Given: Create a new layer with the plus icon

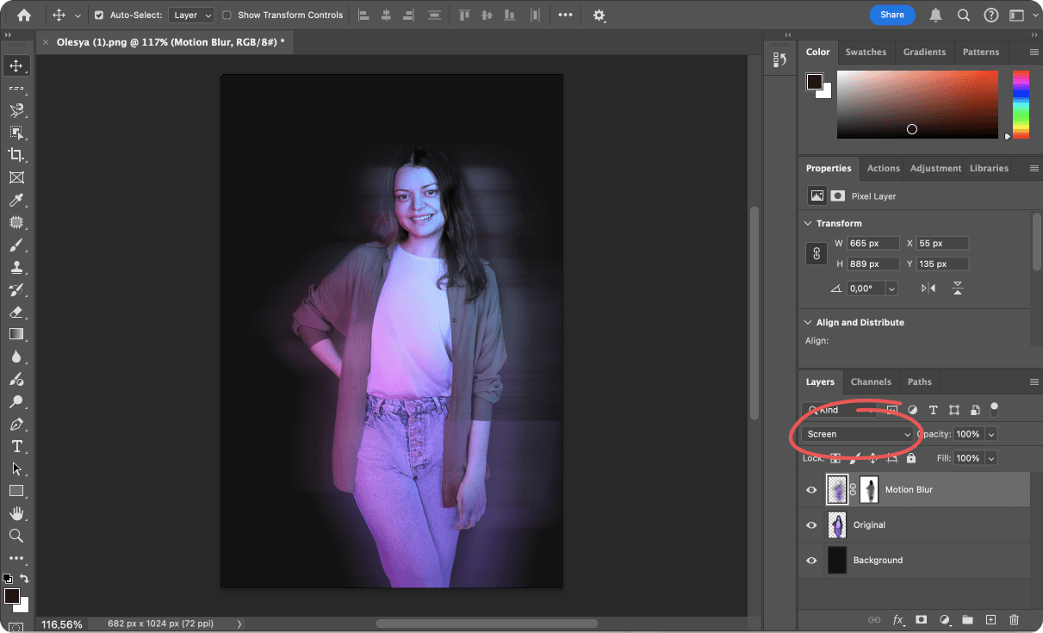Looking at the screenshot, I should point(990,619).
